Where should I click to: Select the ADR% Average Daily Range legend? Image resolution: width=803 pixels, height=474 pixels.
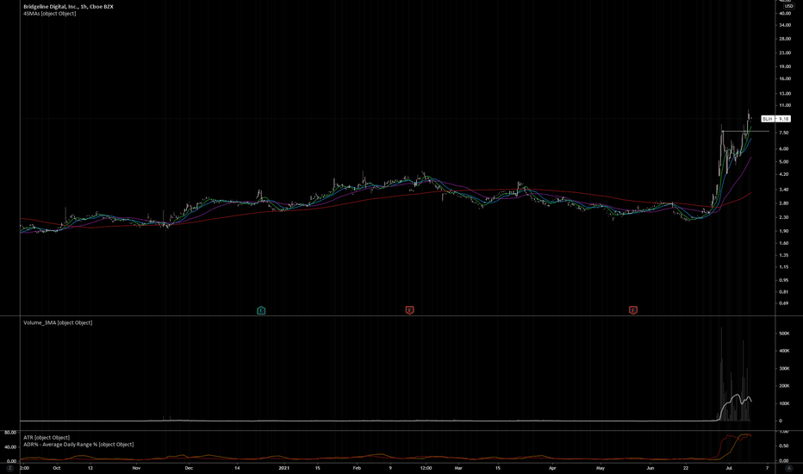(78, 445)
